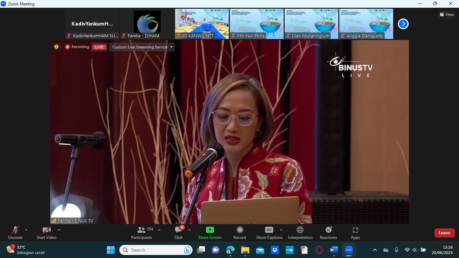
Task: Click the encryption shield icon
Action: point(56,47)
